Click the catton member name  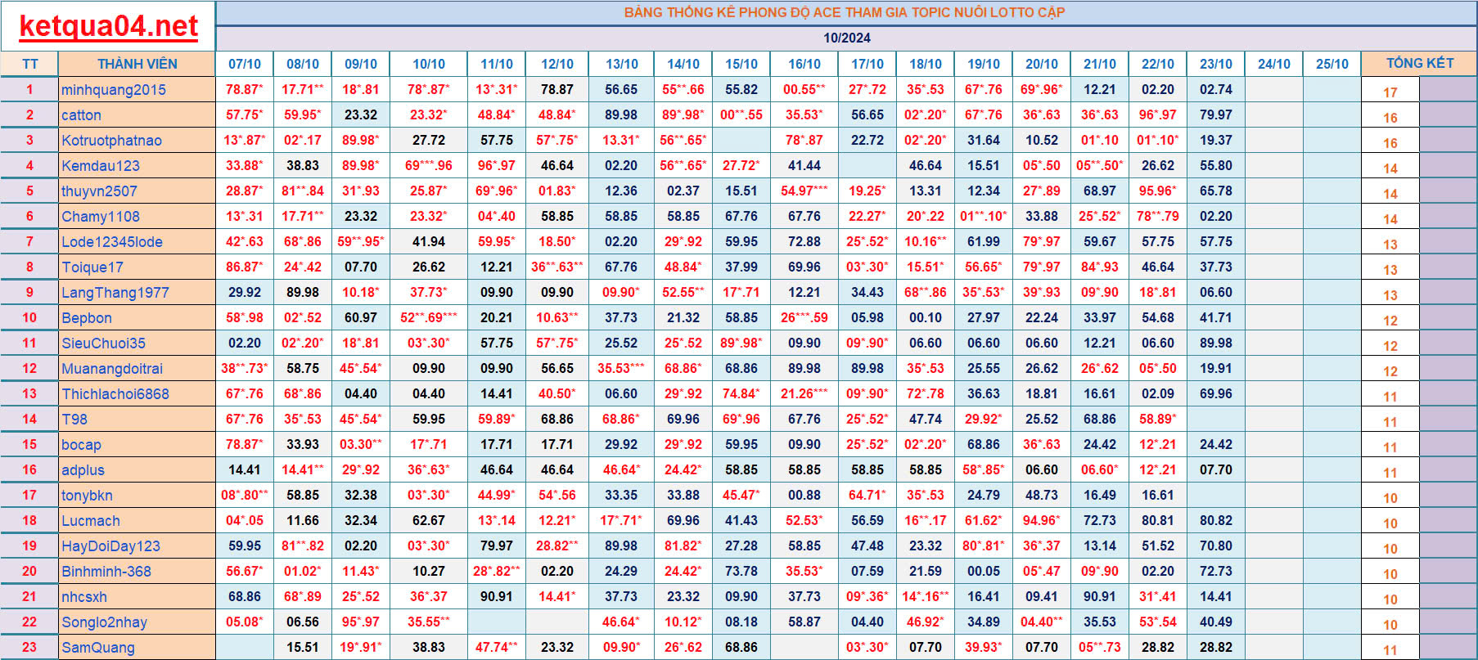click(x=81, y=115)
